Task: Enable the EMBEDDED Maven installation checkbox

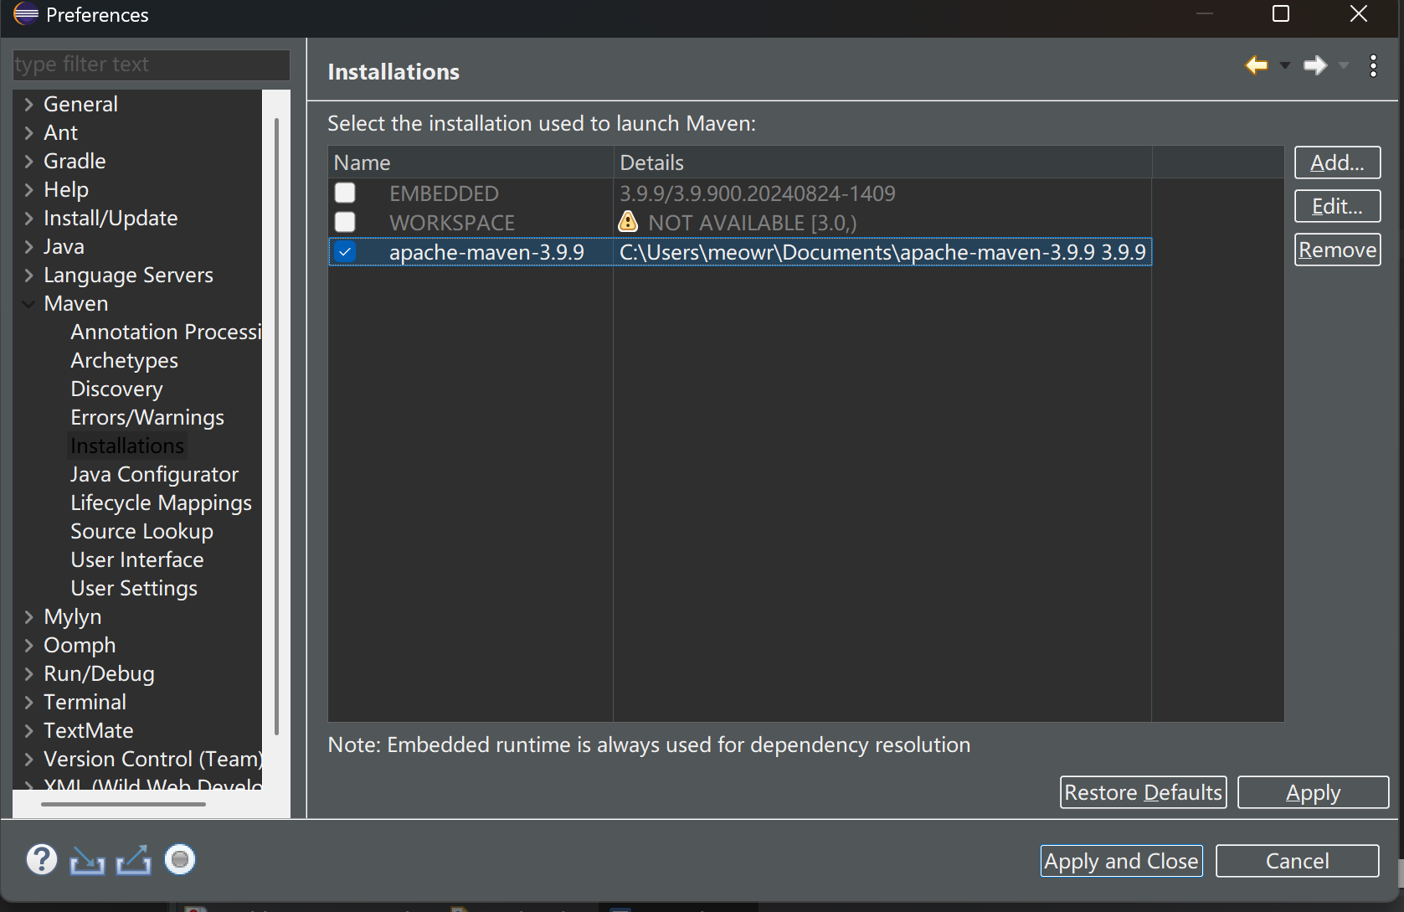Action: (x=345, y=193)
